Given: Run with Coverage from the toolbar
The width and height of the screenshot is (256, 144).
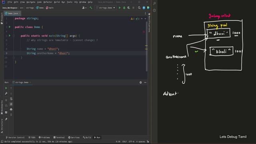Looking at the screenshot, I should 129,8.
